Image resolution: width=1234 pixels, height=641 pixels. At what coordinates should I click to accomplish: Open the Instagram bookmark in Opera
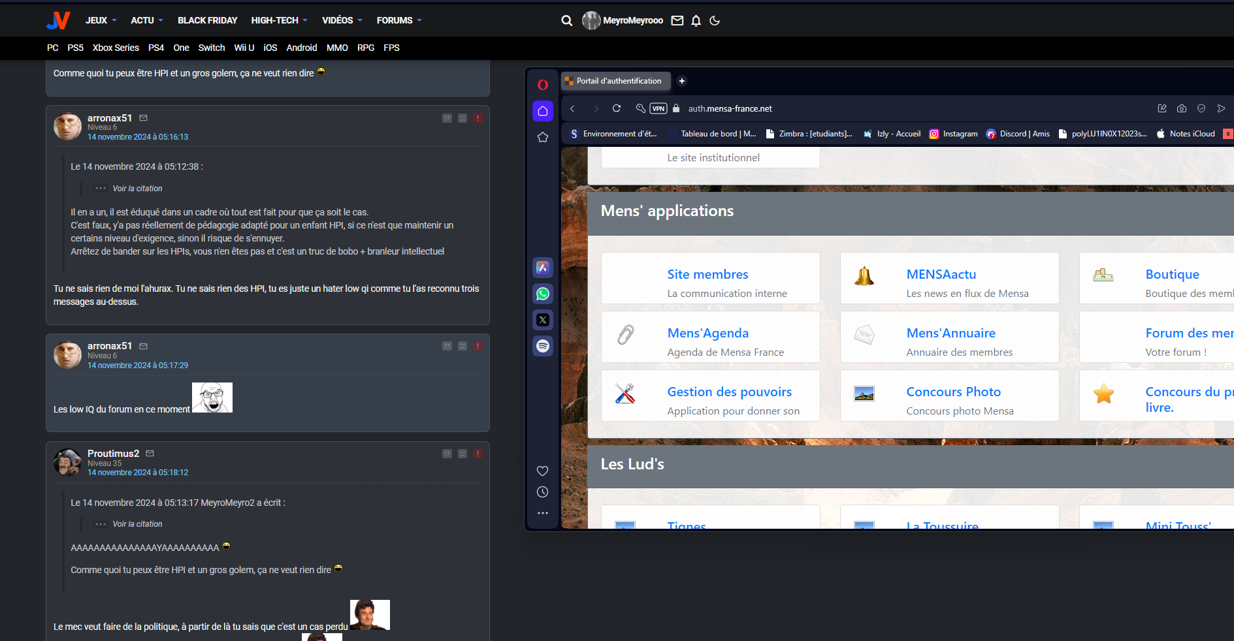pyautogui.click(x=953, y=134)
